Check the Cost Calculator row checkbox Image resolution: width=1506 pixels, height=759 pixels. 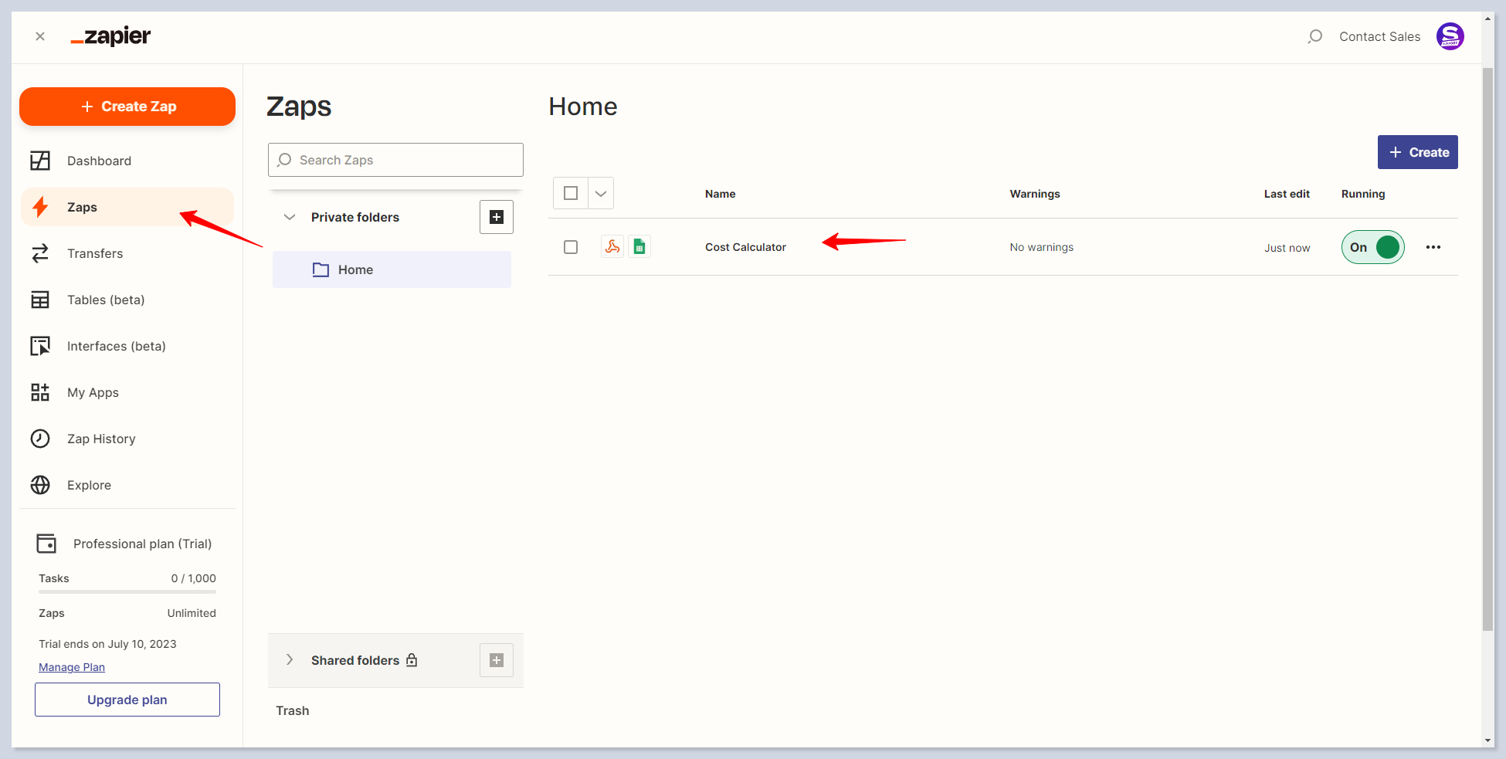571,247
